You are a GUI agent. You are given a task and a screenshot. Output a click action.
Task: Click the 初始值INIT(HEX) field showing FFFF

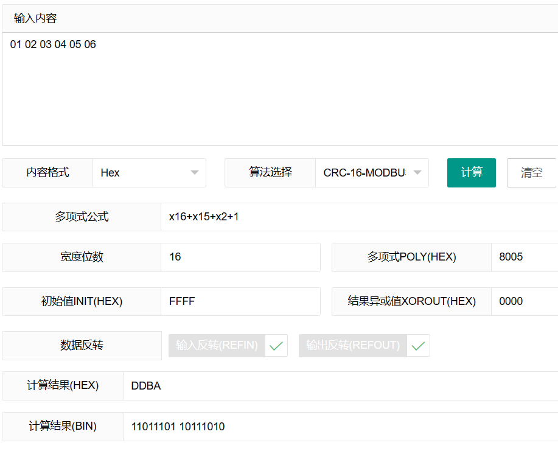240,301
